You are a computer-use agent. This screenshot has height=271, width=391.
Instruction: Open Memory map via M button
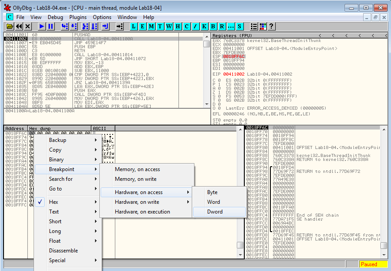tap(151, 27)
